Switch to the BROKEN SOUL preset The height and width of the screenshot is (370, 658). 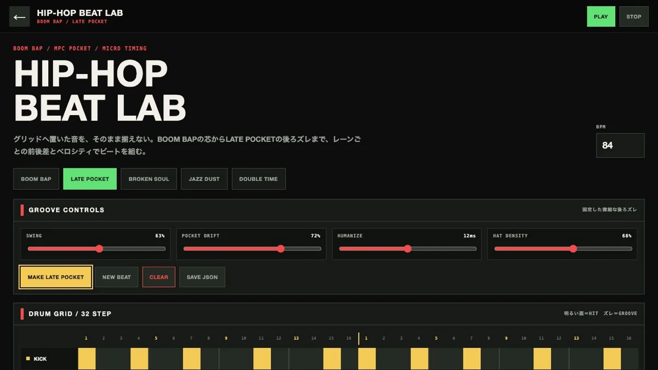(149, 179)
